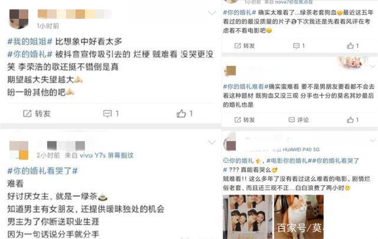
Task: Repost the 确实太难看了 post via 转发
Action: (x=245, y=46)
